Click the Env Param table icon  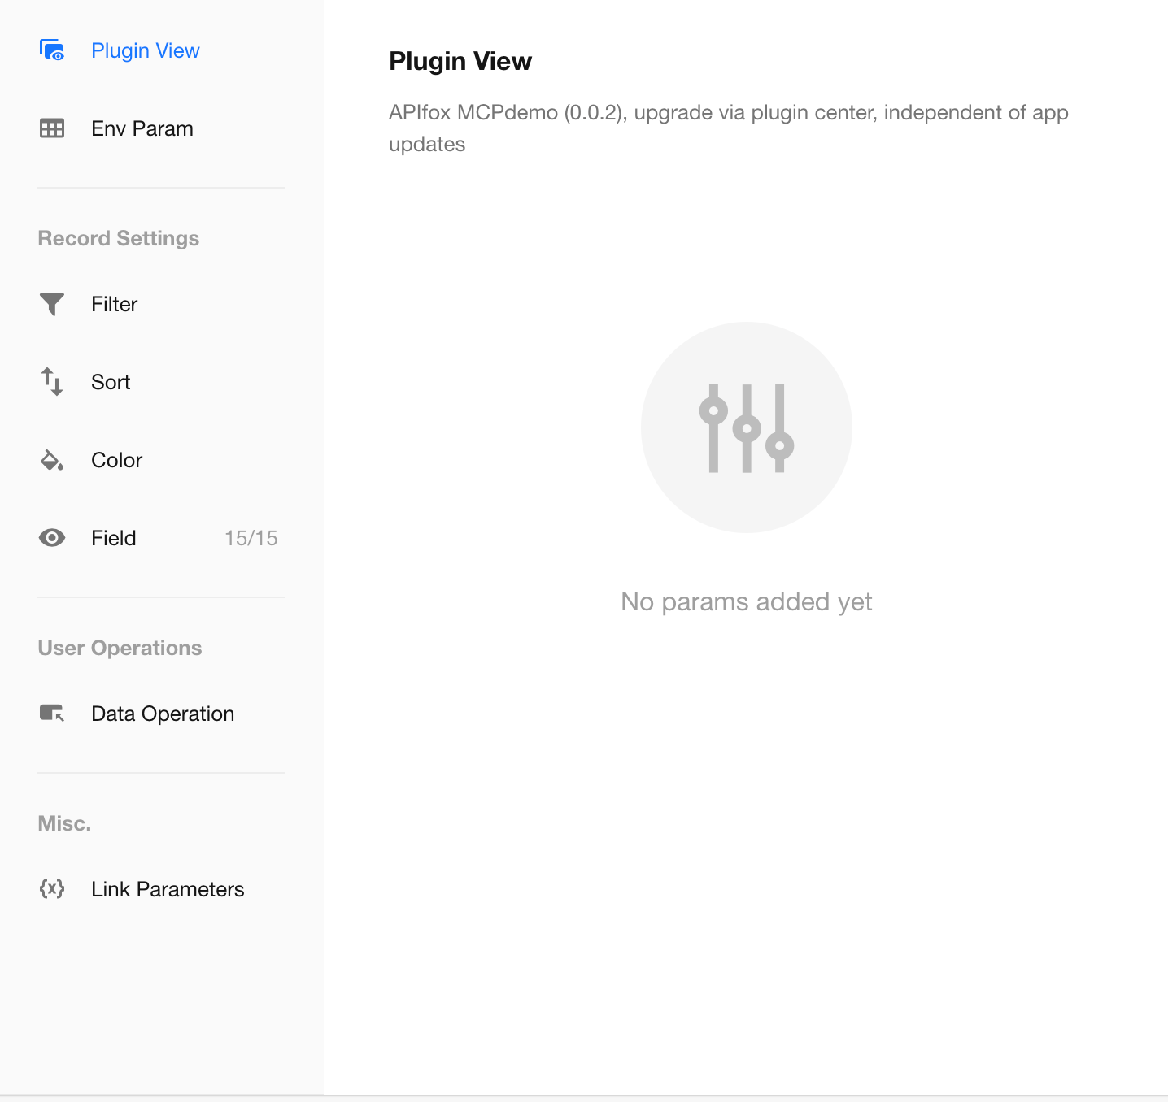click(x=52, y=128)
